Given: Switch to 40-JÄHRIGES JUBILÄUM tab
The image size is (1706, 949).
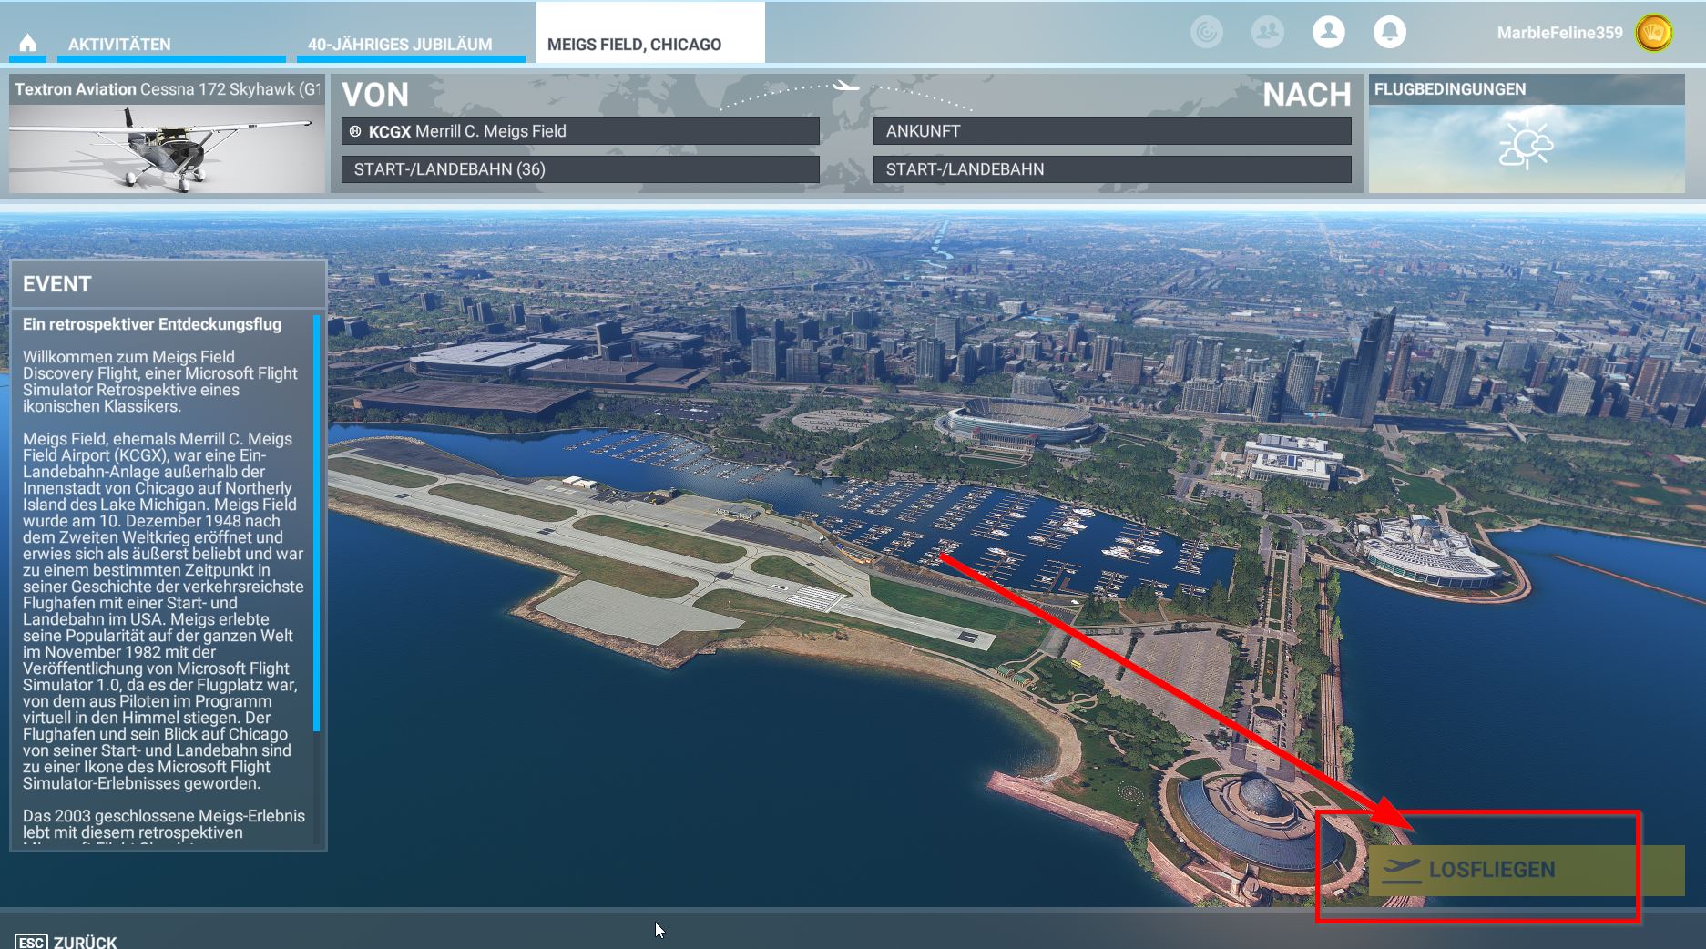Looking at the screenshot, I should click(x=411, y=44).
